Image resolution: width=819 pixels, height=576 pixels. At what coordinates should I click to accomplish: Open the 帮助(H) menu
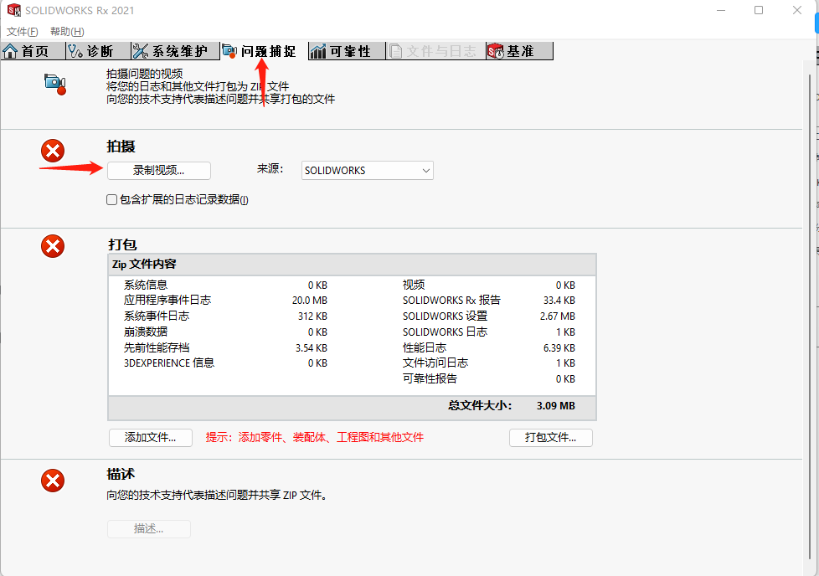click(x=67, y=32)
